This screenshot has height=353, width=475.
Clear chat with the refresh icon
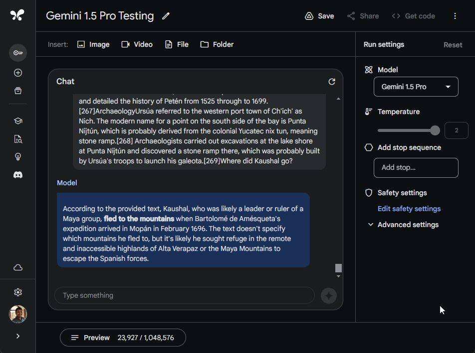(x=332, y=82)
